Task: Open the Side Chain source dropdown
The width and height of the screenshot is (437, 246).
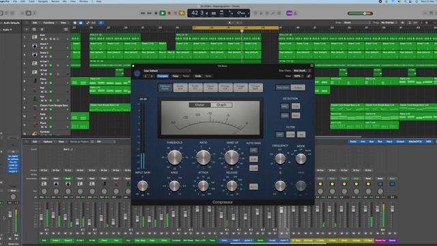Action: coord(302,70)
